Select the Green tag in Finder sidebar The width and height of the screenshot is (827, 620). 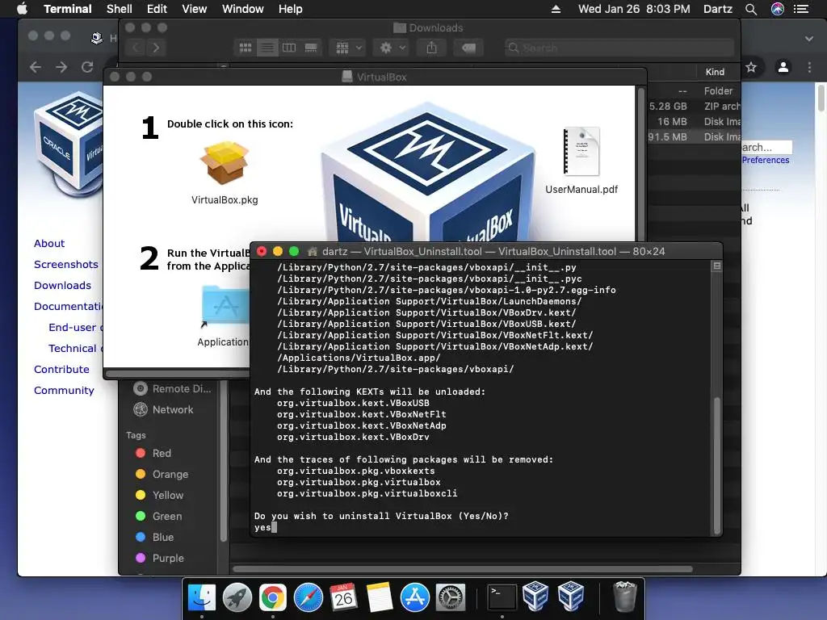click(x=158, y=516)
